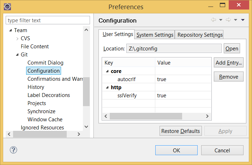Open the forward history dropdown arrow
Image resolution: width=252 pixels, height=165 pixels.
point(236,20)
